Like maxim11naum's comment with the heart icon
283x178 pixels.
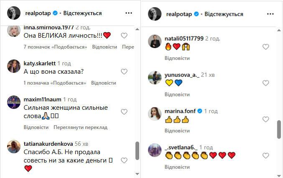124,112
